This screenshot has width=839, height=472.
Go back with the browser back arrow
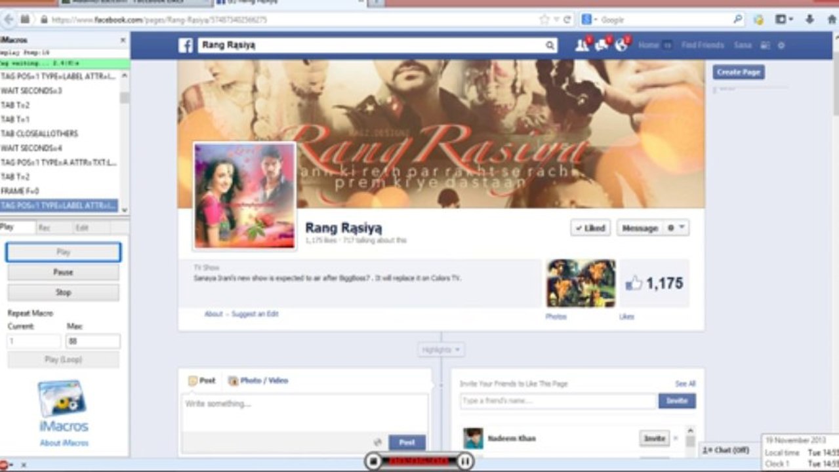pyautogui.click(x=9, y=20)
